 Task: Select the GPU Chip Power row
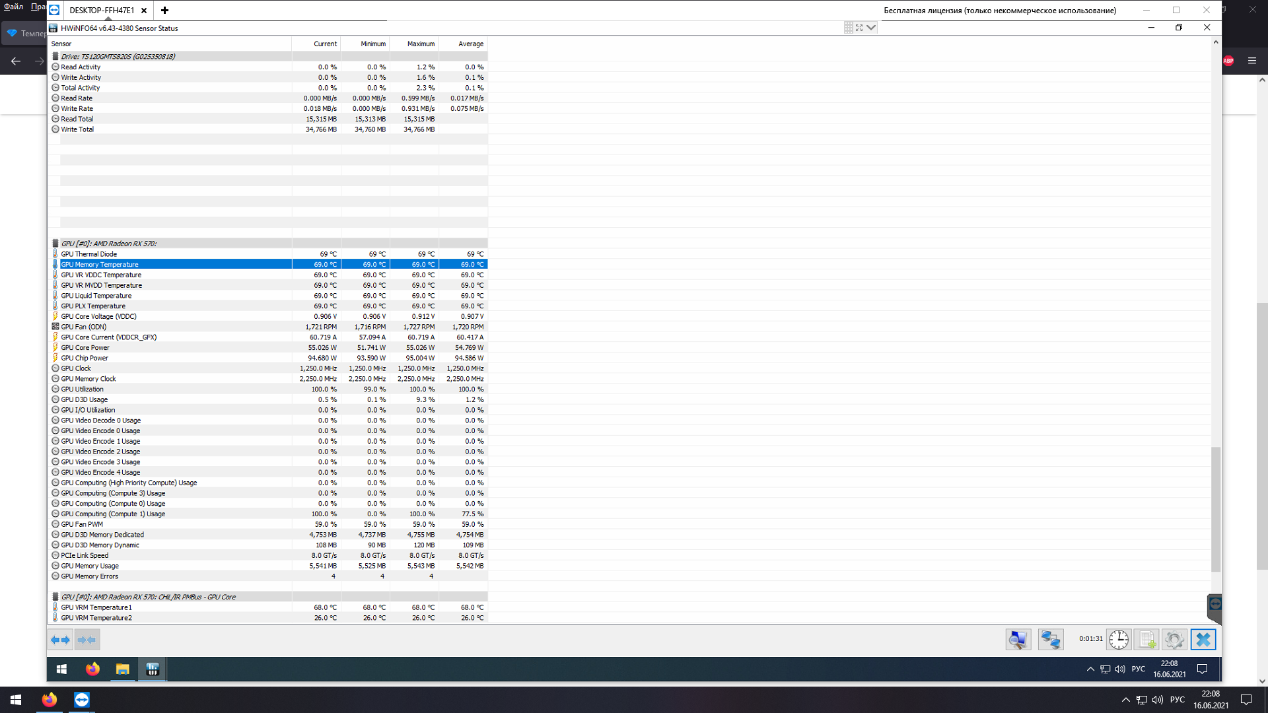[269, 358]
